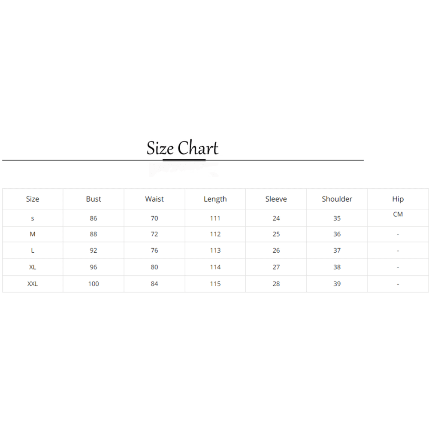Select the XXL size row label
Screen dimensions: 429x429
(x=33, y=284)
